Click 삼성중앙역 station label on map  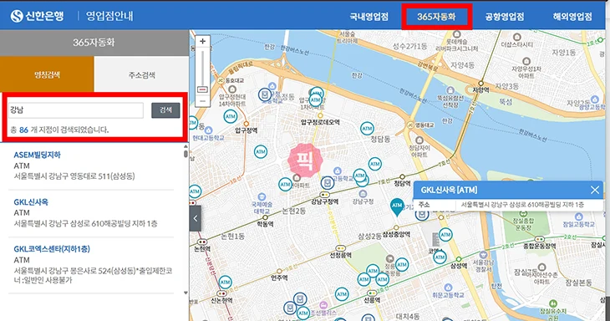click(x=396, y=234)
